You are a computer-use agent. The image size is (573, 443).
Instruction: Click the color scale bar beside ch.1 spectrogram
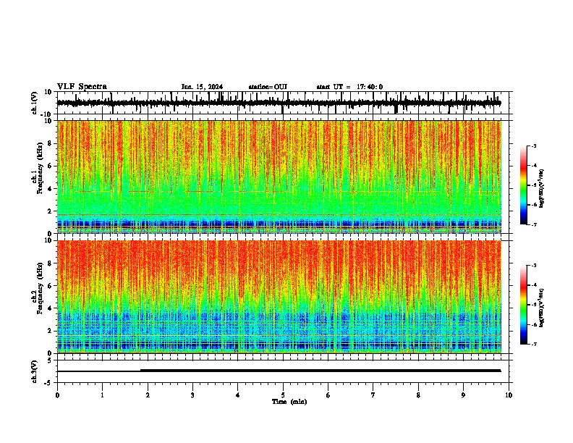click(524, 185)
